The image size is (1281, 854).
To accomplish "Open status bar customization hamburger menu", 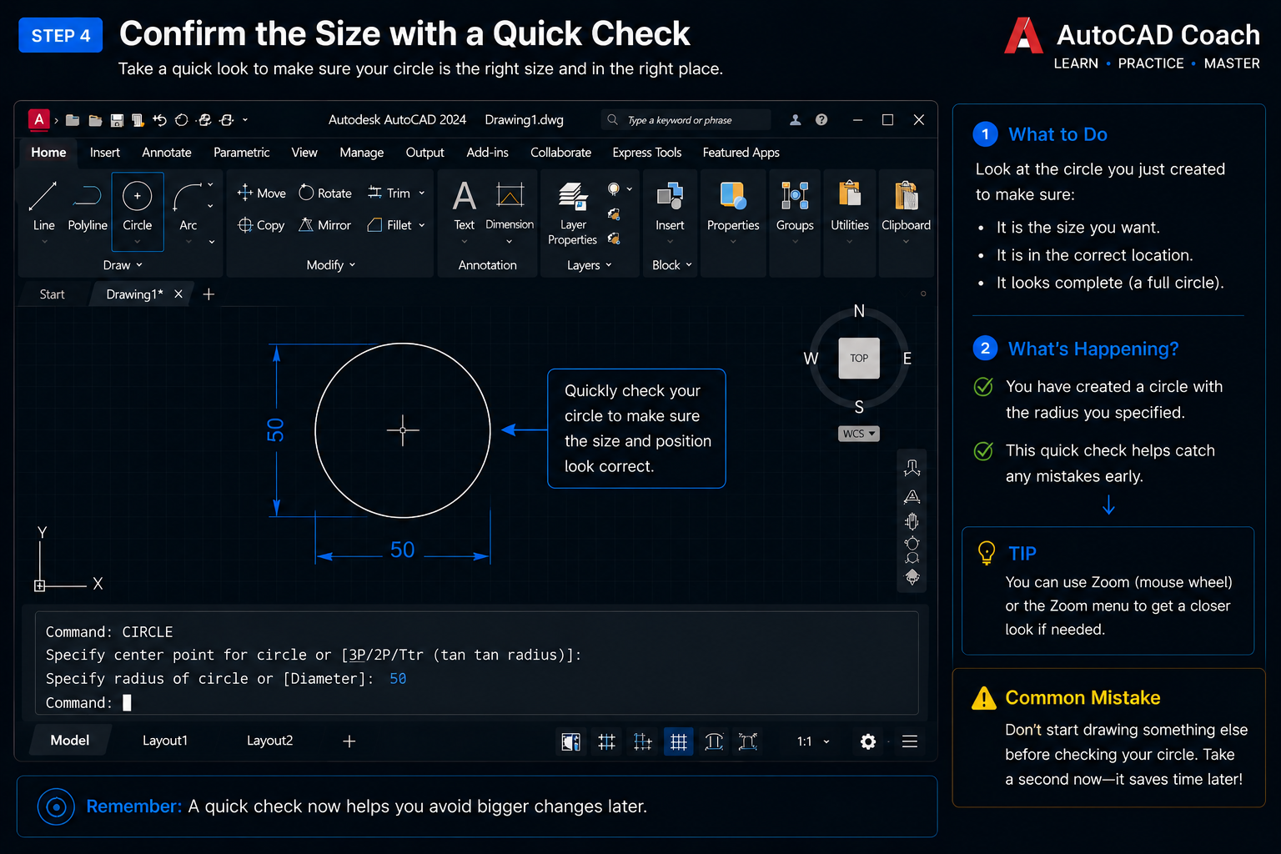I will [910, 741].
